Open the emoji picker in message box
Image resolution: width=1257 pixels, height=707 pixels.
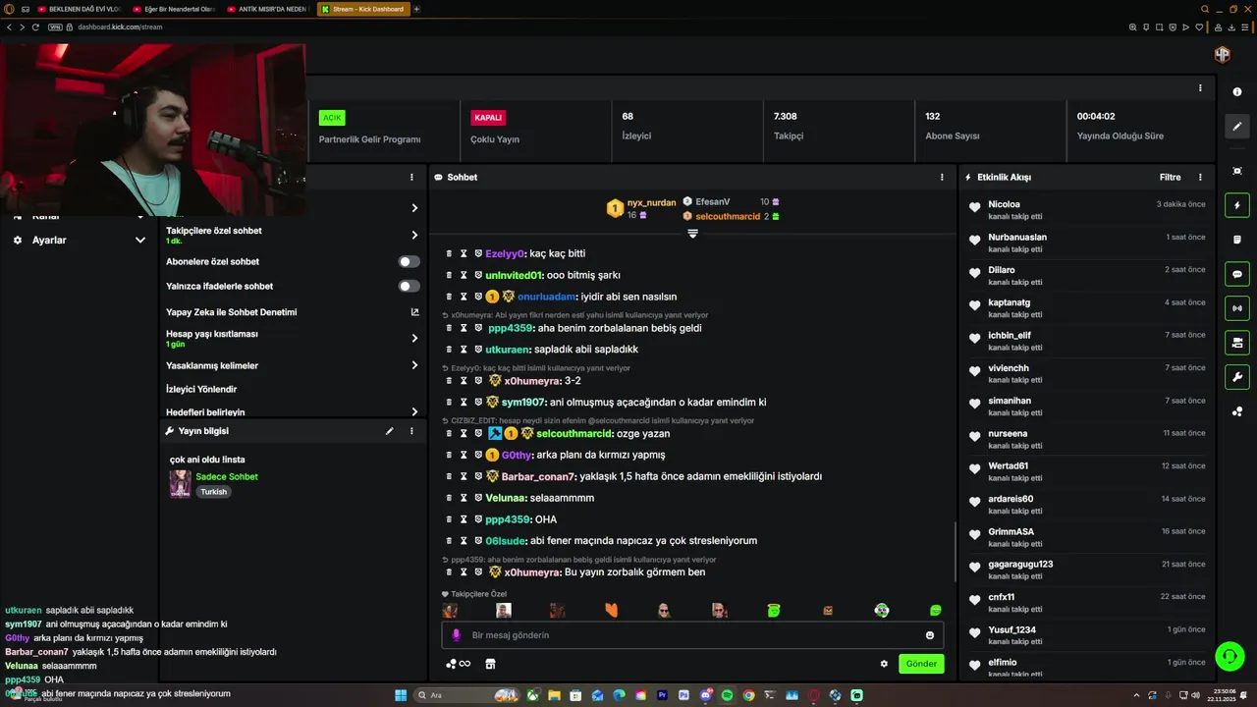(930, 635)
